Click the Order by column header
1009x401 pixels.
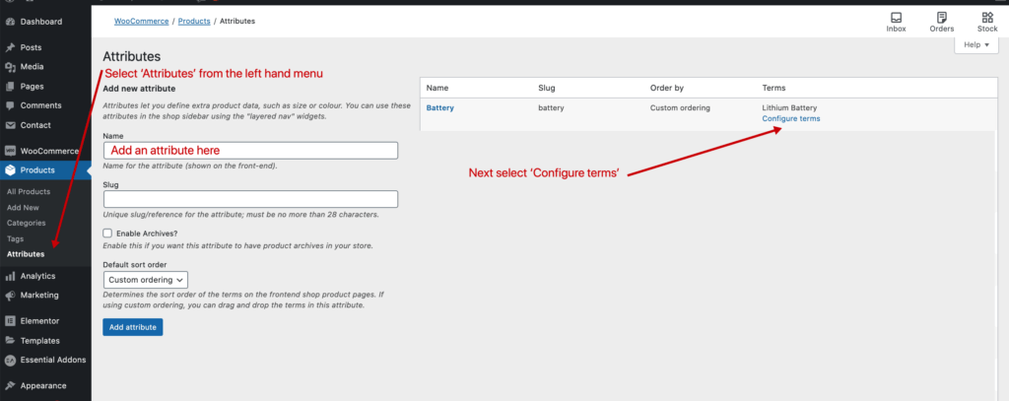click(667, 88)
